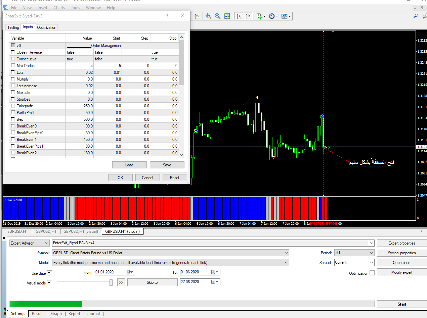
Task: Enable the Optimization checkbox
Action: pos(372,273)
